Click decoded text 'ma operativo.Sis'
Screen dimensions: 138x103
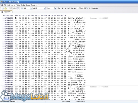click(x=77, y=67)
